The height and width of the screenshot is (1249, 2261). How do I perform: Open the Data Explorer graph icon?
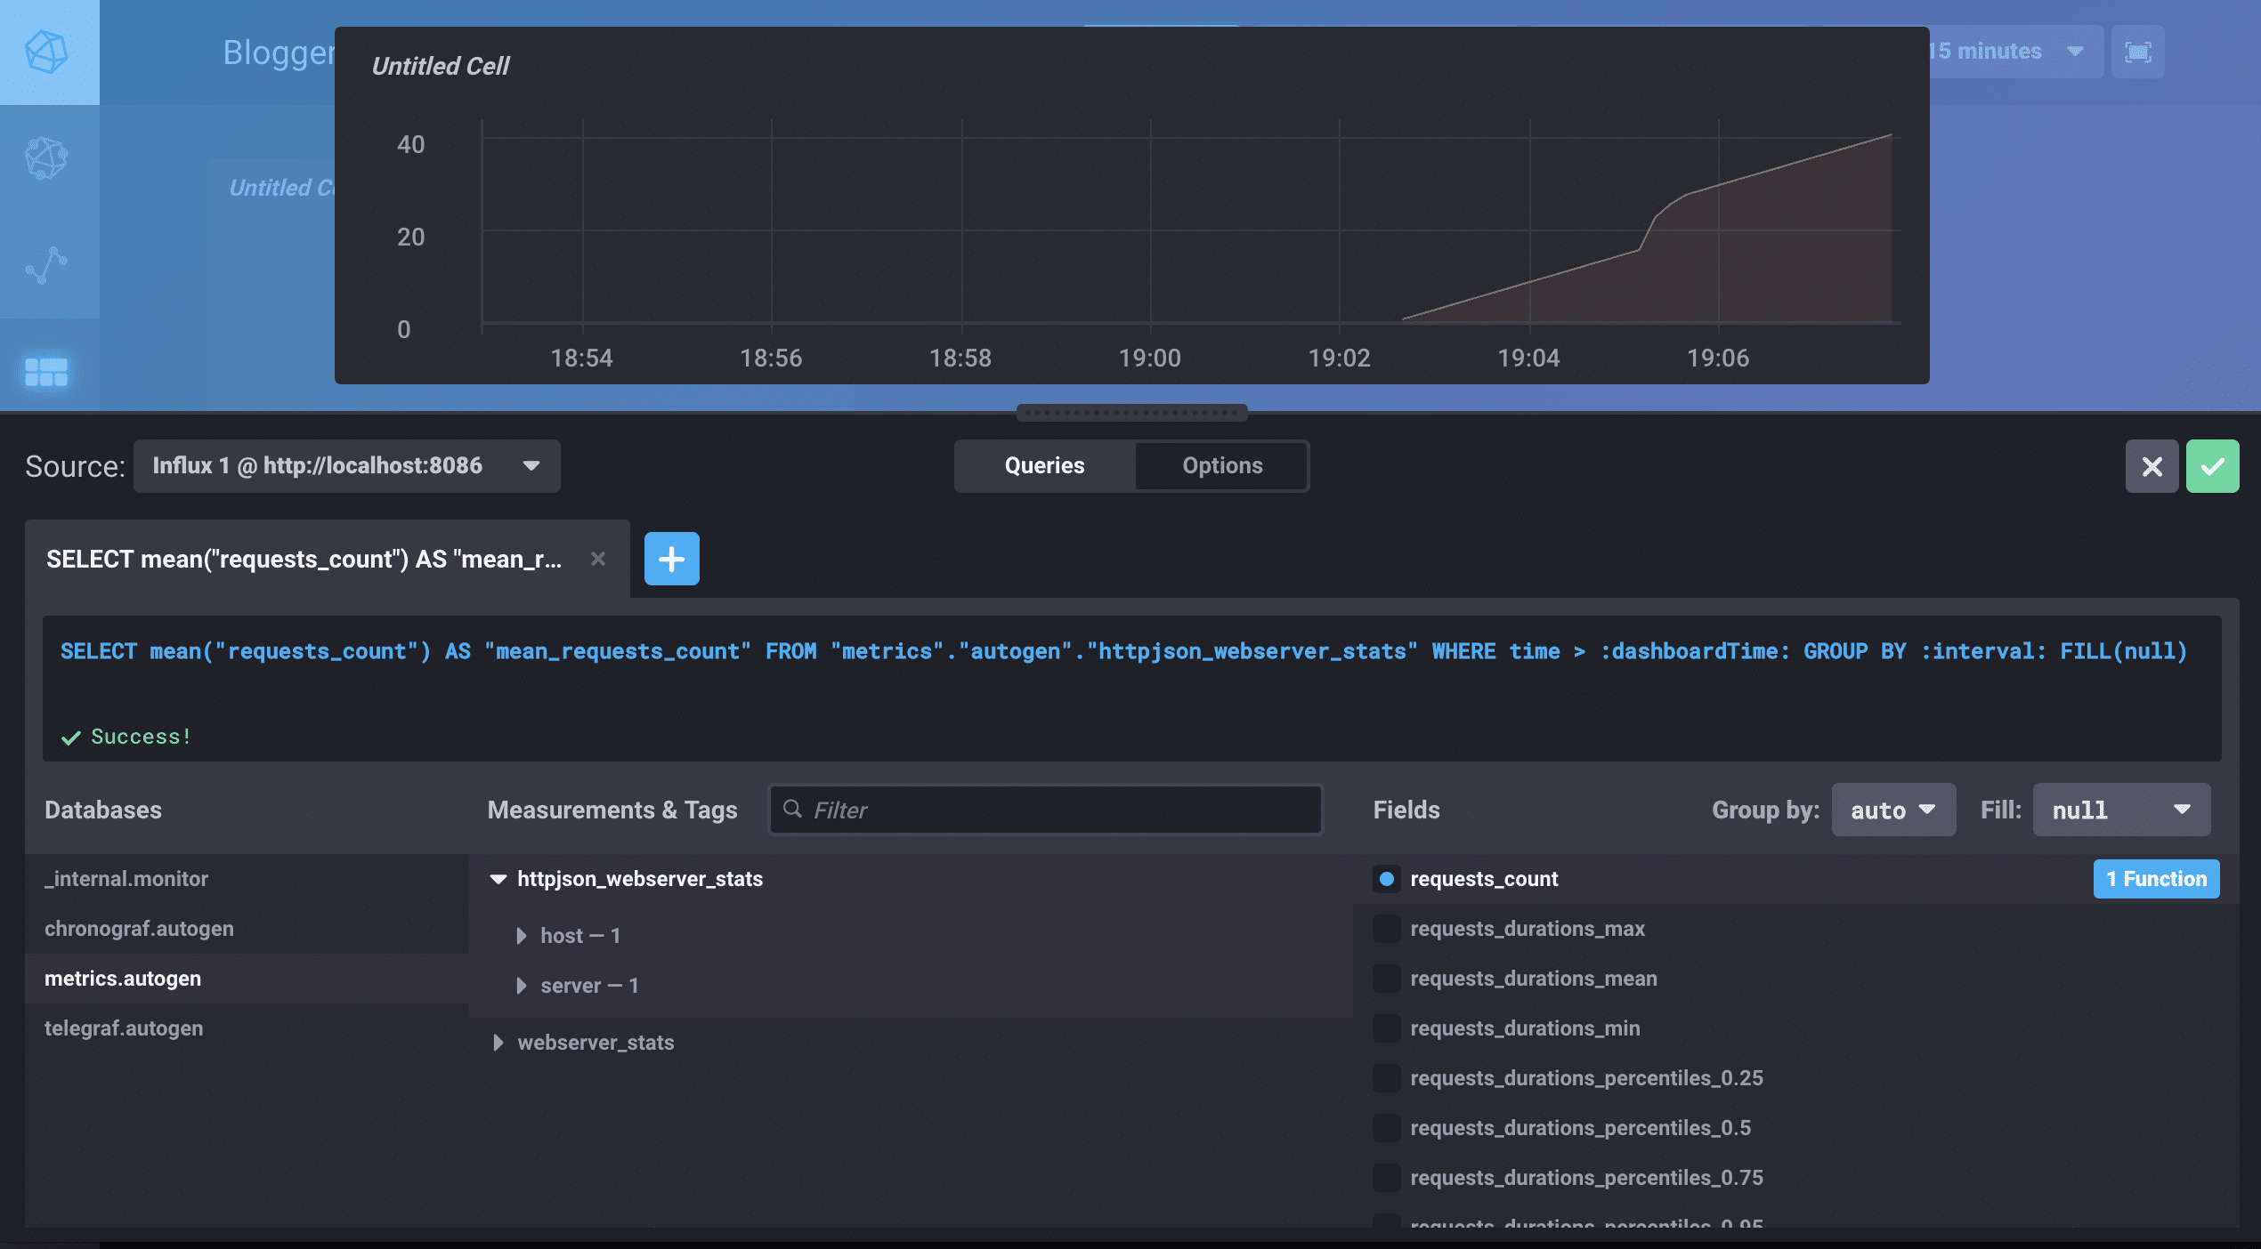(46, 265)
